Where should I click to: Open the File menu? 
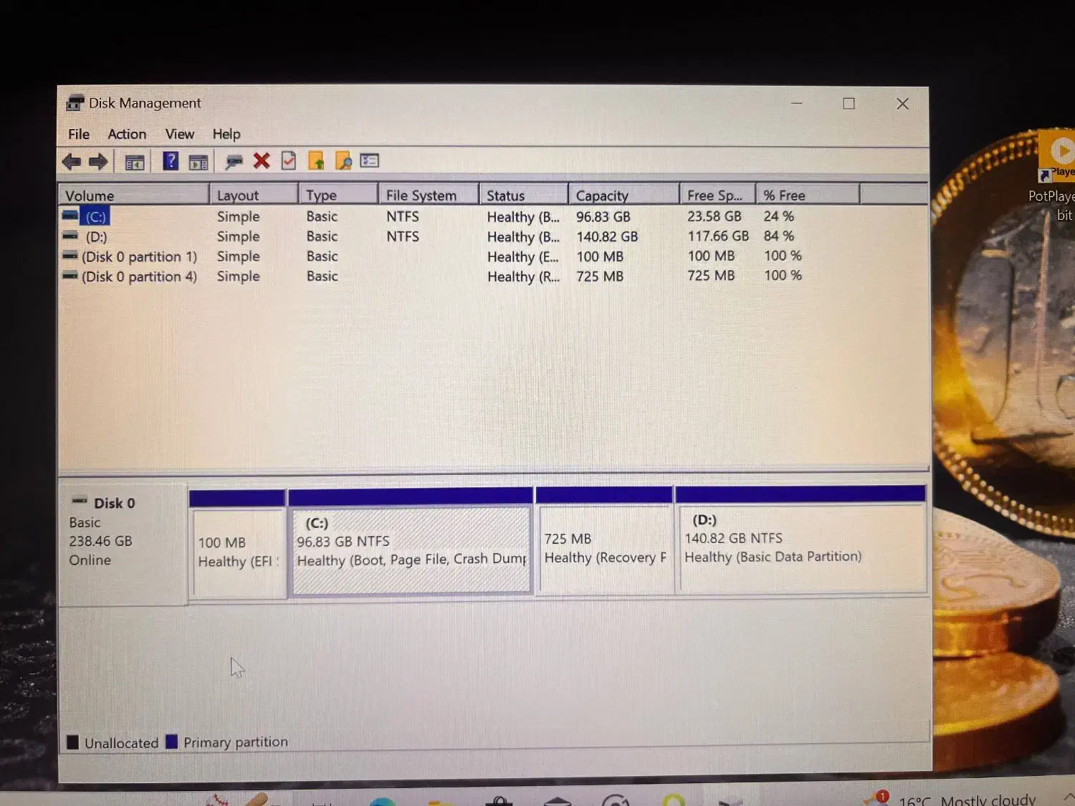pos(79,134)
